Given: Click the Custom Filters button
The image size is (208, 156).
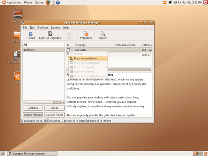Looking at the screenshot, I should 54,115.
